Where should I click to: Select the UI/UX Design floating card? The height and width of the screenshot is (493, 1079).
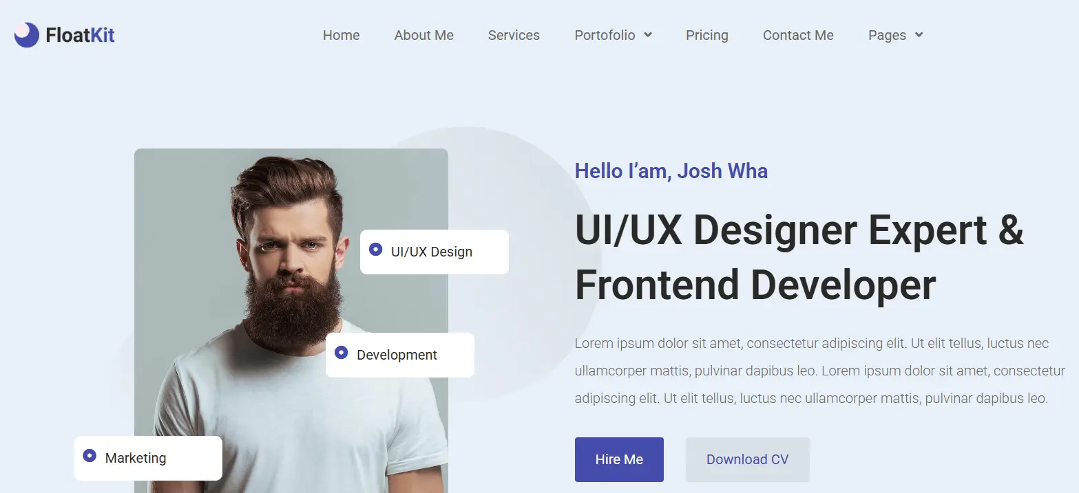tap(434, 252)
